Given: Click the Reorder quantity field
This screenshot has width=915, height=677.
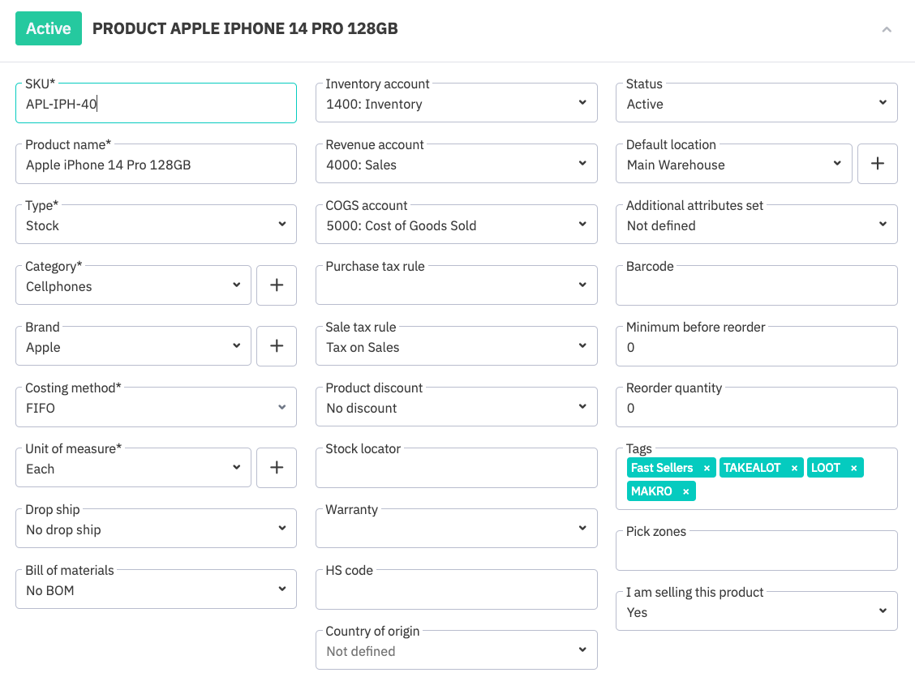Looking at the screenshot, I should pyautogui.click(x=756, y=408).
